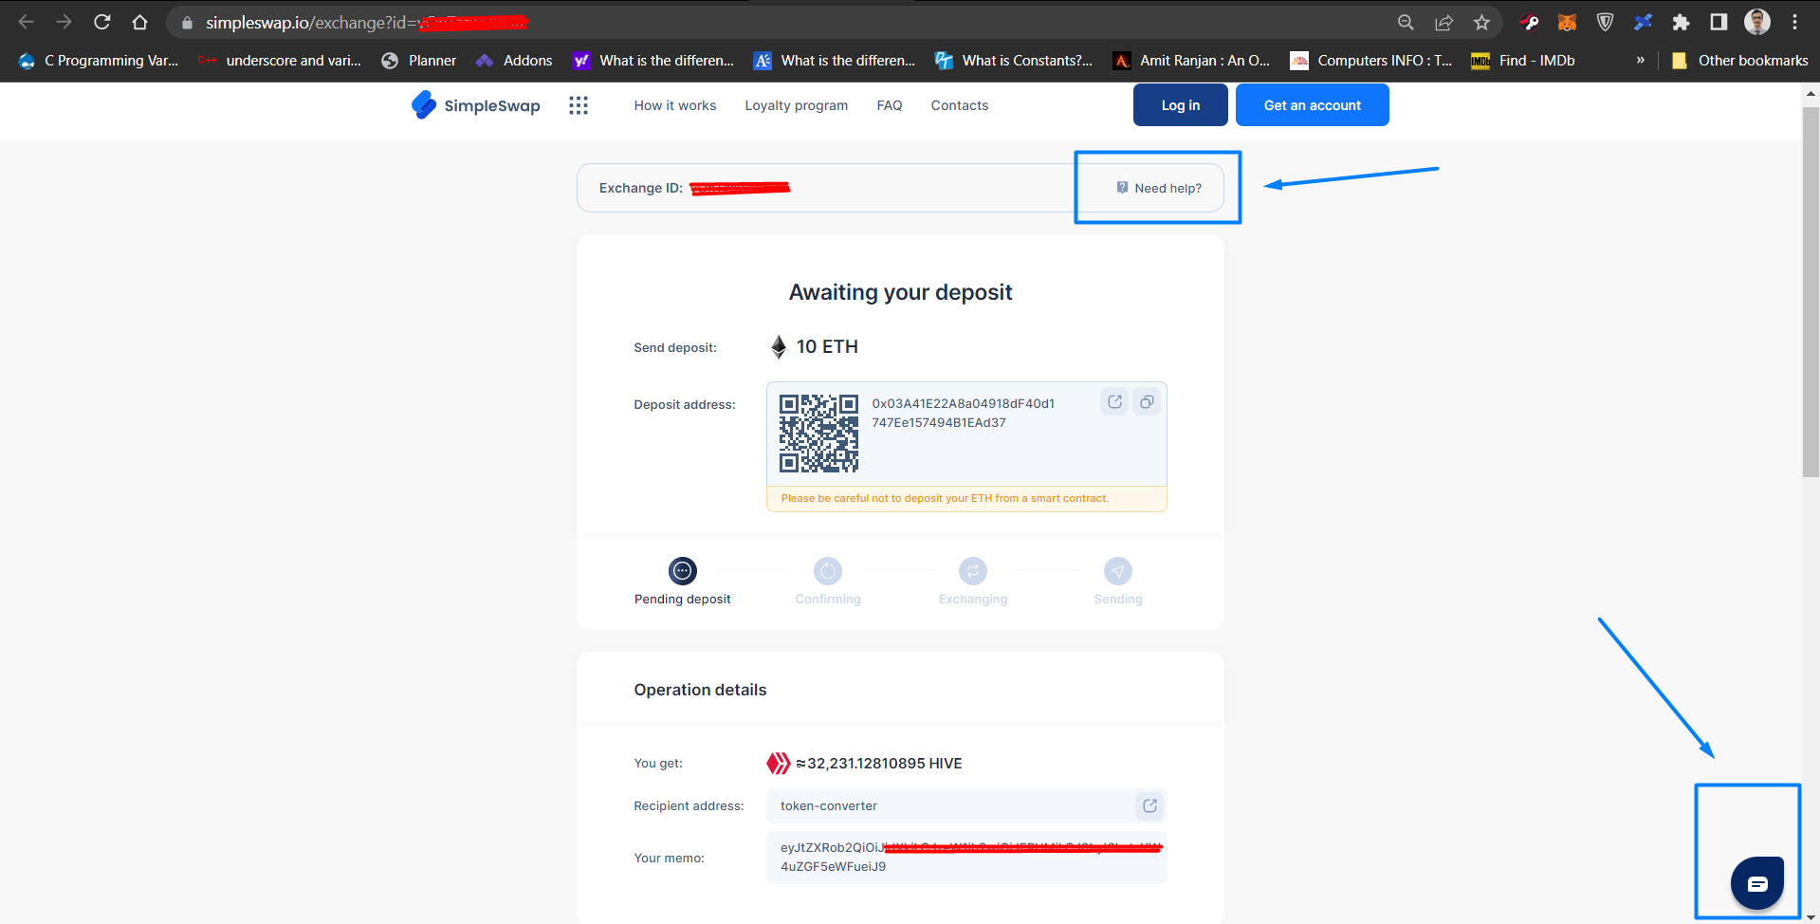This screenshot has width=1820, height=924.
Task: Click Get an account button
Action: [1313, 105]
